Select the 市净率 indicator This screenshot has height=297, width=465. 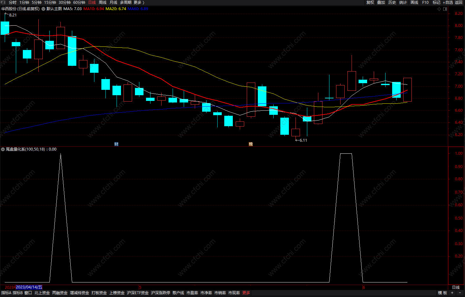coord(206,293)
